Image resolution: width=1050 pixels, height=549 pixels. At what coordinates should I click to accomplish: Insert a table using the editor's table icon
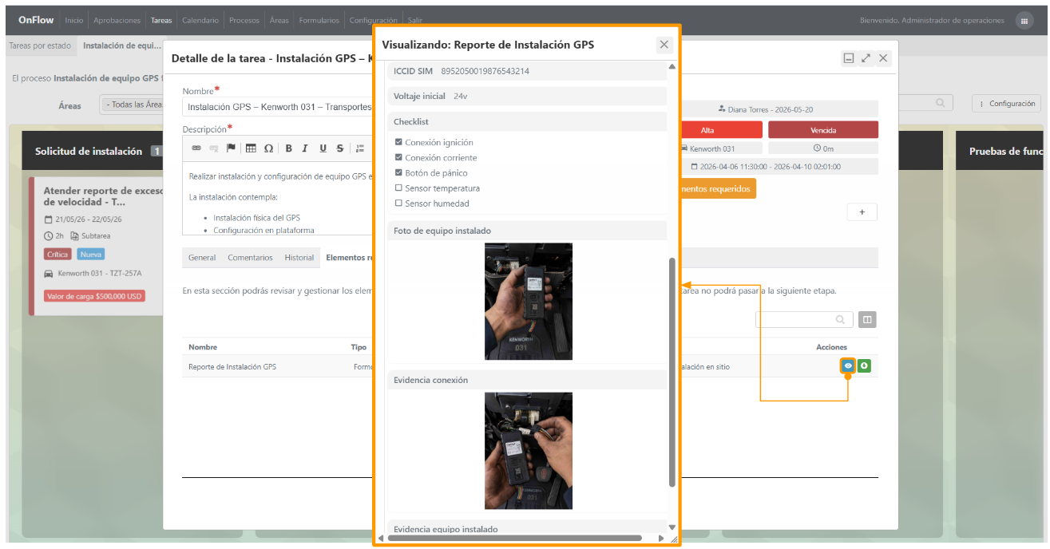pos(251,148)
